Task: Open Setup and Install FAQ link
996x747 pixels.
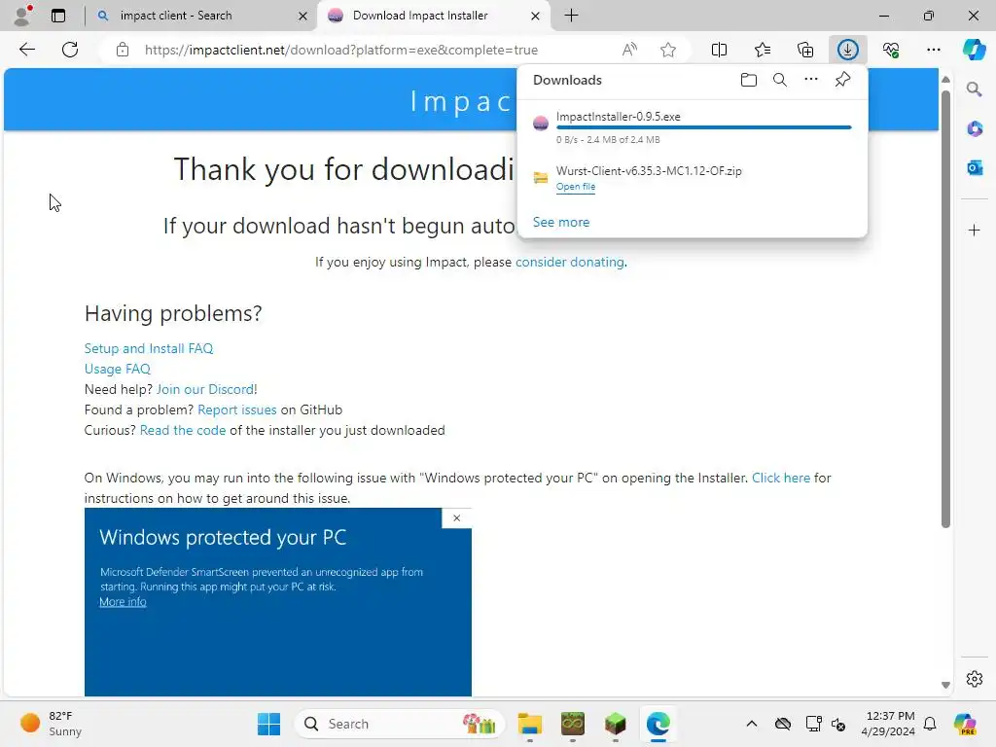Action: pyautogui.click(x=149, y=348)
